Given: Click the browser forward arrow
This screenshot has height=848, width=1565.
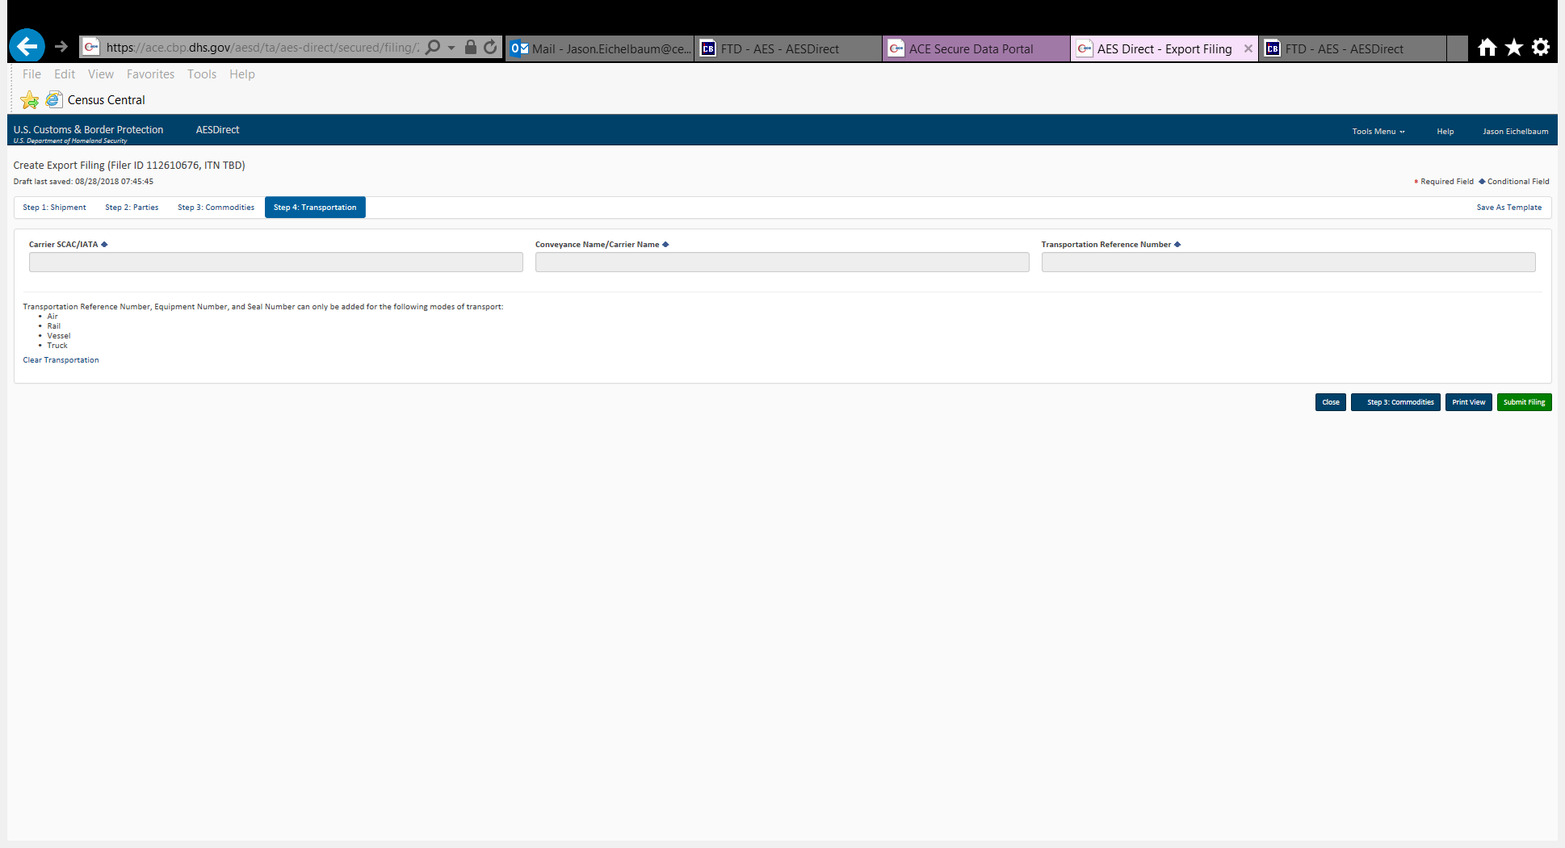Looking at the screenshot, I should coord(61,47).
